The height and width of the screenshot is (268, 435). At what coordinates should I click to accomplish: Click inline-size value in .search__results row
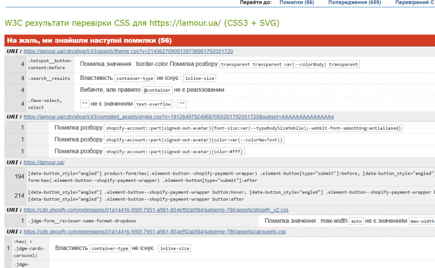(199, 78)
